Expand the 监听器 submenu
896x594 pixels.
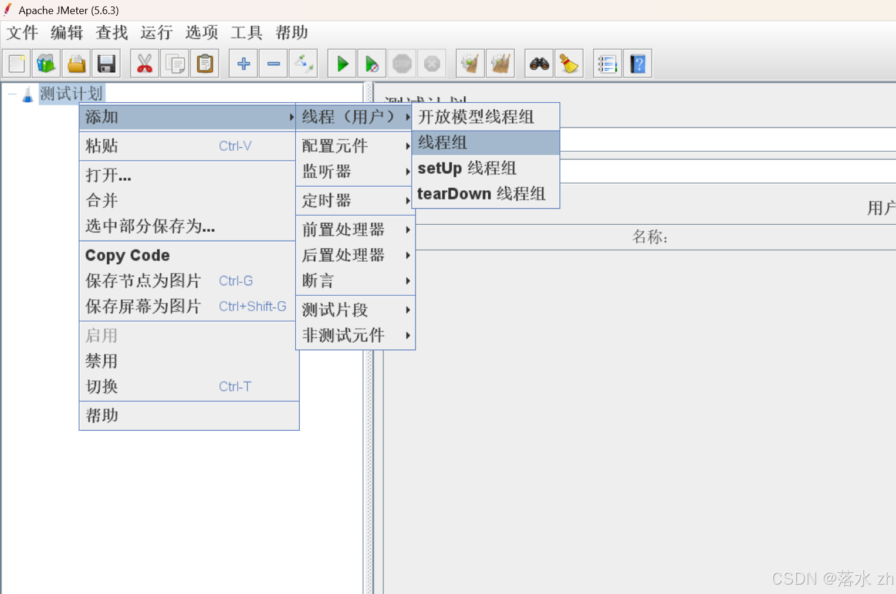click(355, 171)
